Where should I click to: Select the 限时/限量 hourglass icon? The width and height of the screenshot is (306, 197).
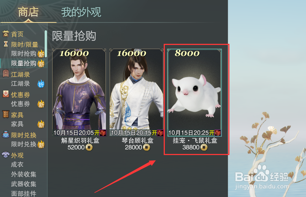click(x=6, y=44)
